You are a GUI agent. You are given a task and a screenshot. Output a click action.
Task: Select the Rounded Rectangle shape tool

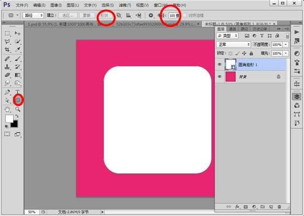tap(18, 100)
